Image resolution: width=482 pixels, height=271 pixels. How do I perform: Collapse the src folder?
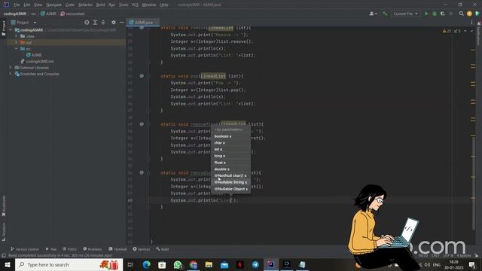click(17, 49)
